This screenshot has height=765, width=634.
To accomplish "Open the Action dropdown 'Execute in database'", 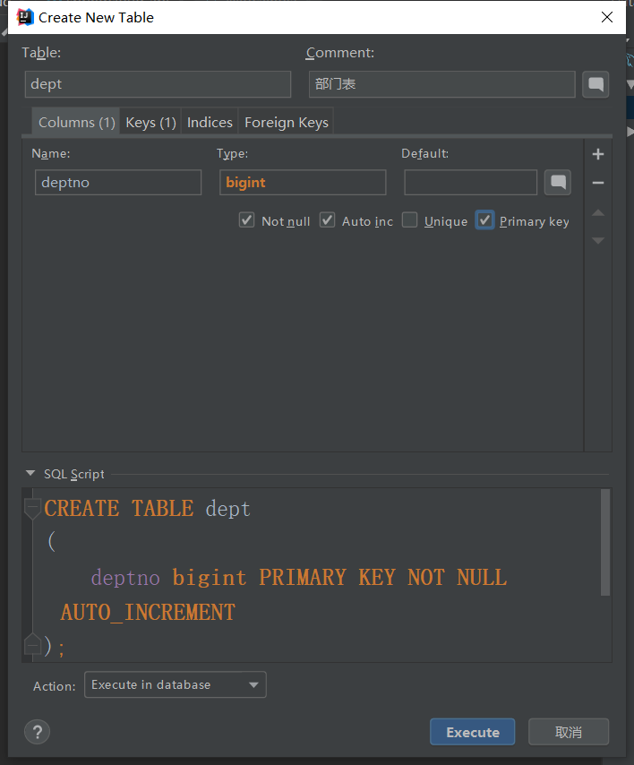I will [176, 685].
